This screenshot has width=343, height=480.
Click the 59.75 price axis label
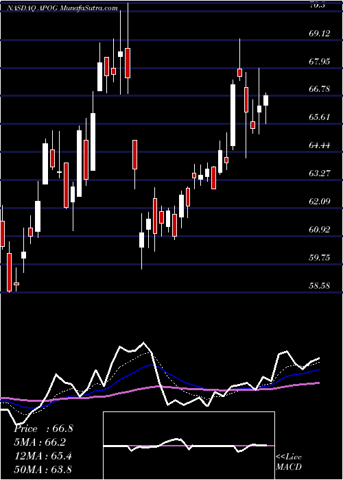coord(320,258)
